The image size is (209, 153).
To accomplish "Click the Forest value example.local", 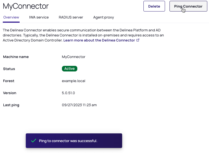I will [73, 81].
